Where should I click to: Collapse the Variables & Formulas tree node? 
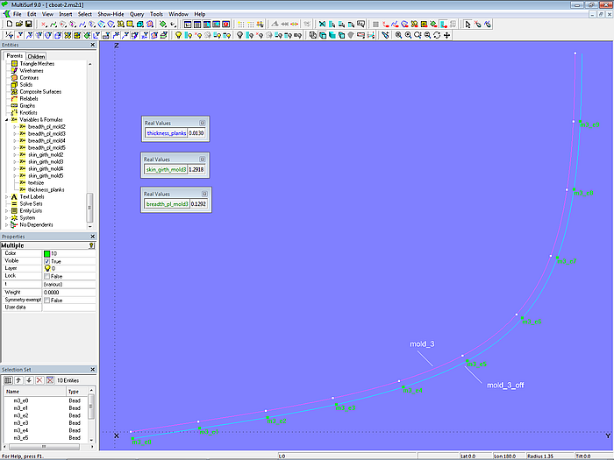click(7, 119)
